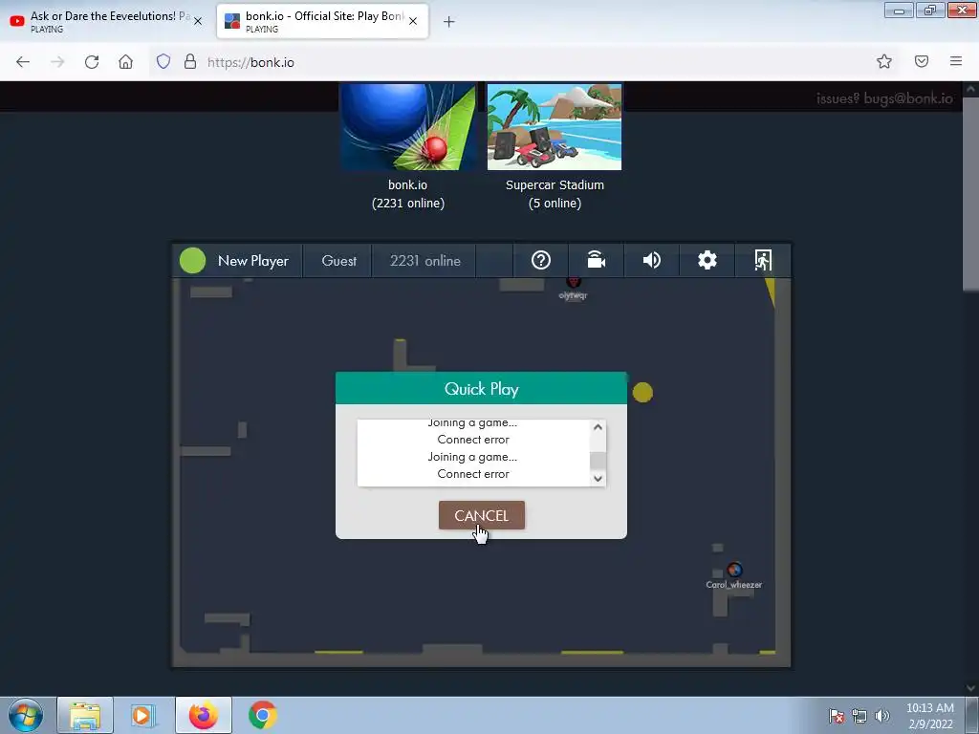Click the "2231 online" counter in game bar
The image size is (979, 734).
click(x=425, y=261)
